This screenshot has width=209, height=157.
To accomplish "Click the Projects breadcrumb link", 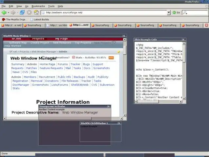I will (x=24, y=52).
